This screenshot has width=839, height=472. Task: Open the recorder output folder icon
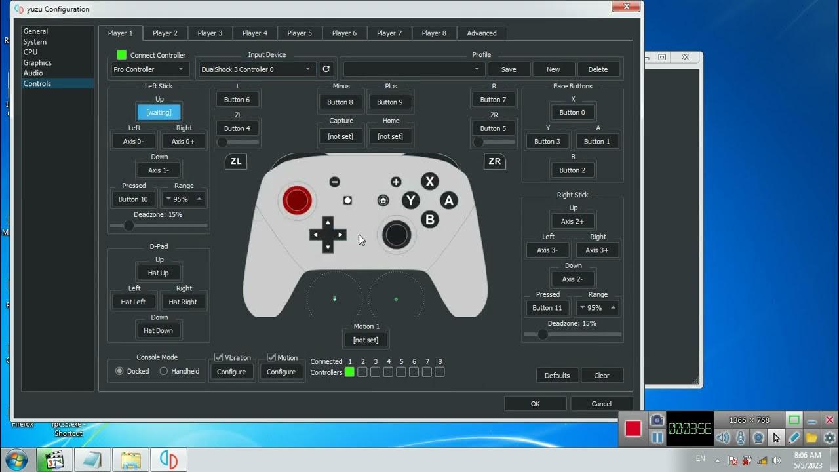tap(811, 437)
